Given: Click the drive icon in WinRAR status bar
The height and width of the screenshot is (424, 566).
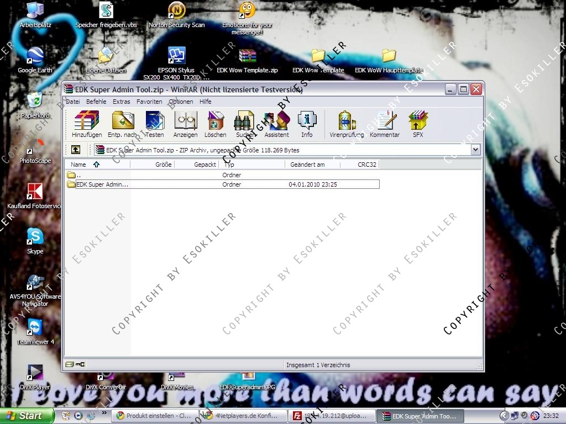Looking at the screenshot, I should (x=70, y=364).
